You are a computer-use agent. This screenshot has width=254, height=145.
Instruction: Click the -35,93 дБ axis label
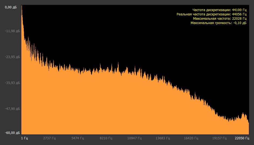point(12,83)
